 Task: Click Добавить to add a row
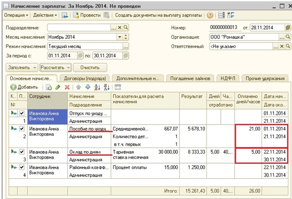coord(24,87)
